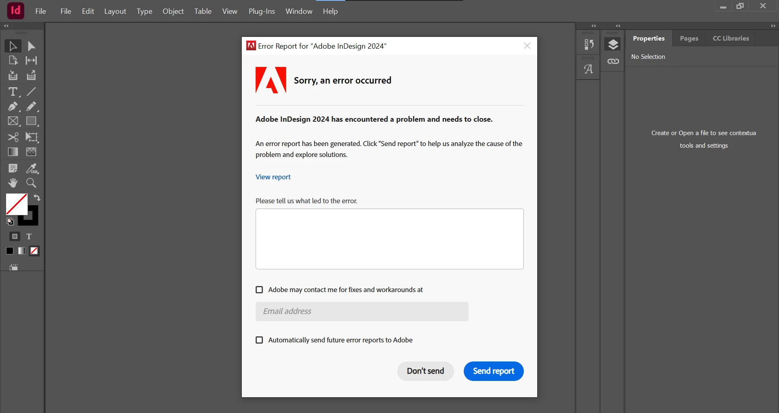This screenshot has height=413, width=779.
Task: Close the Error Report dialog
Action: point(527,46)
